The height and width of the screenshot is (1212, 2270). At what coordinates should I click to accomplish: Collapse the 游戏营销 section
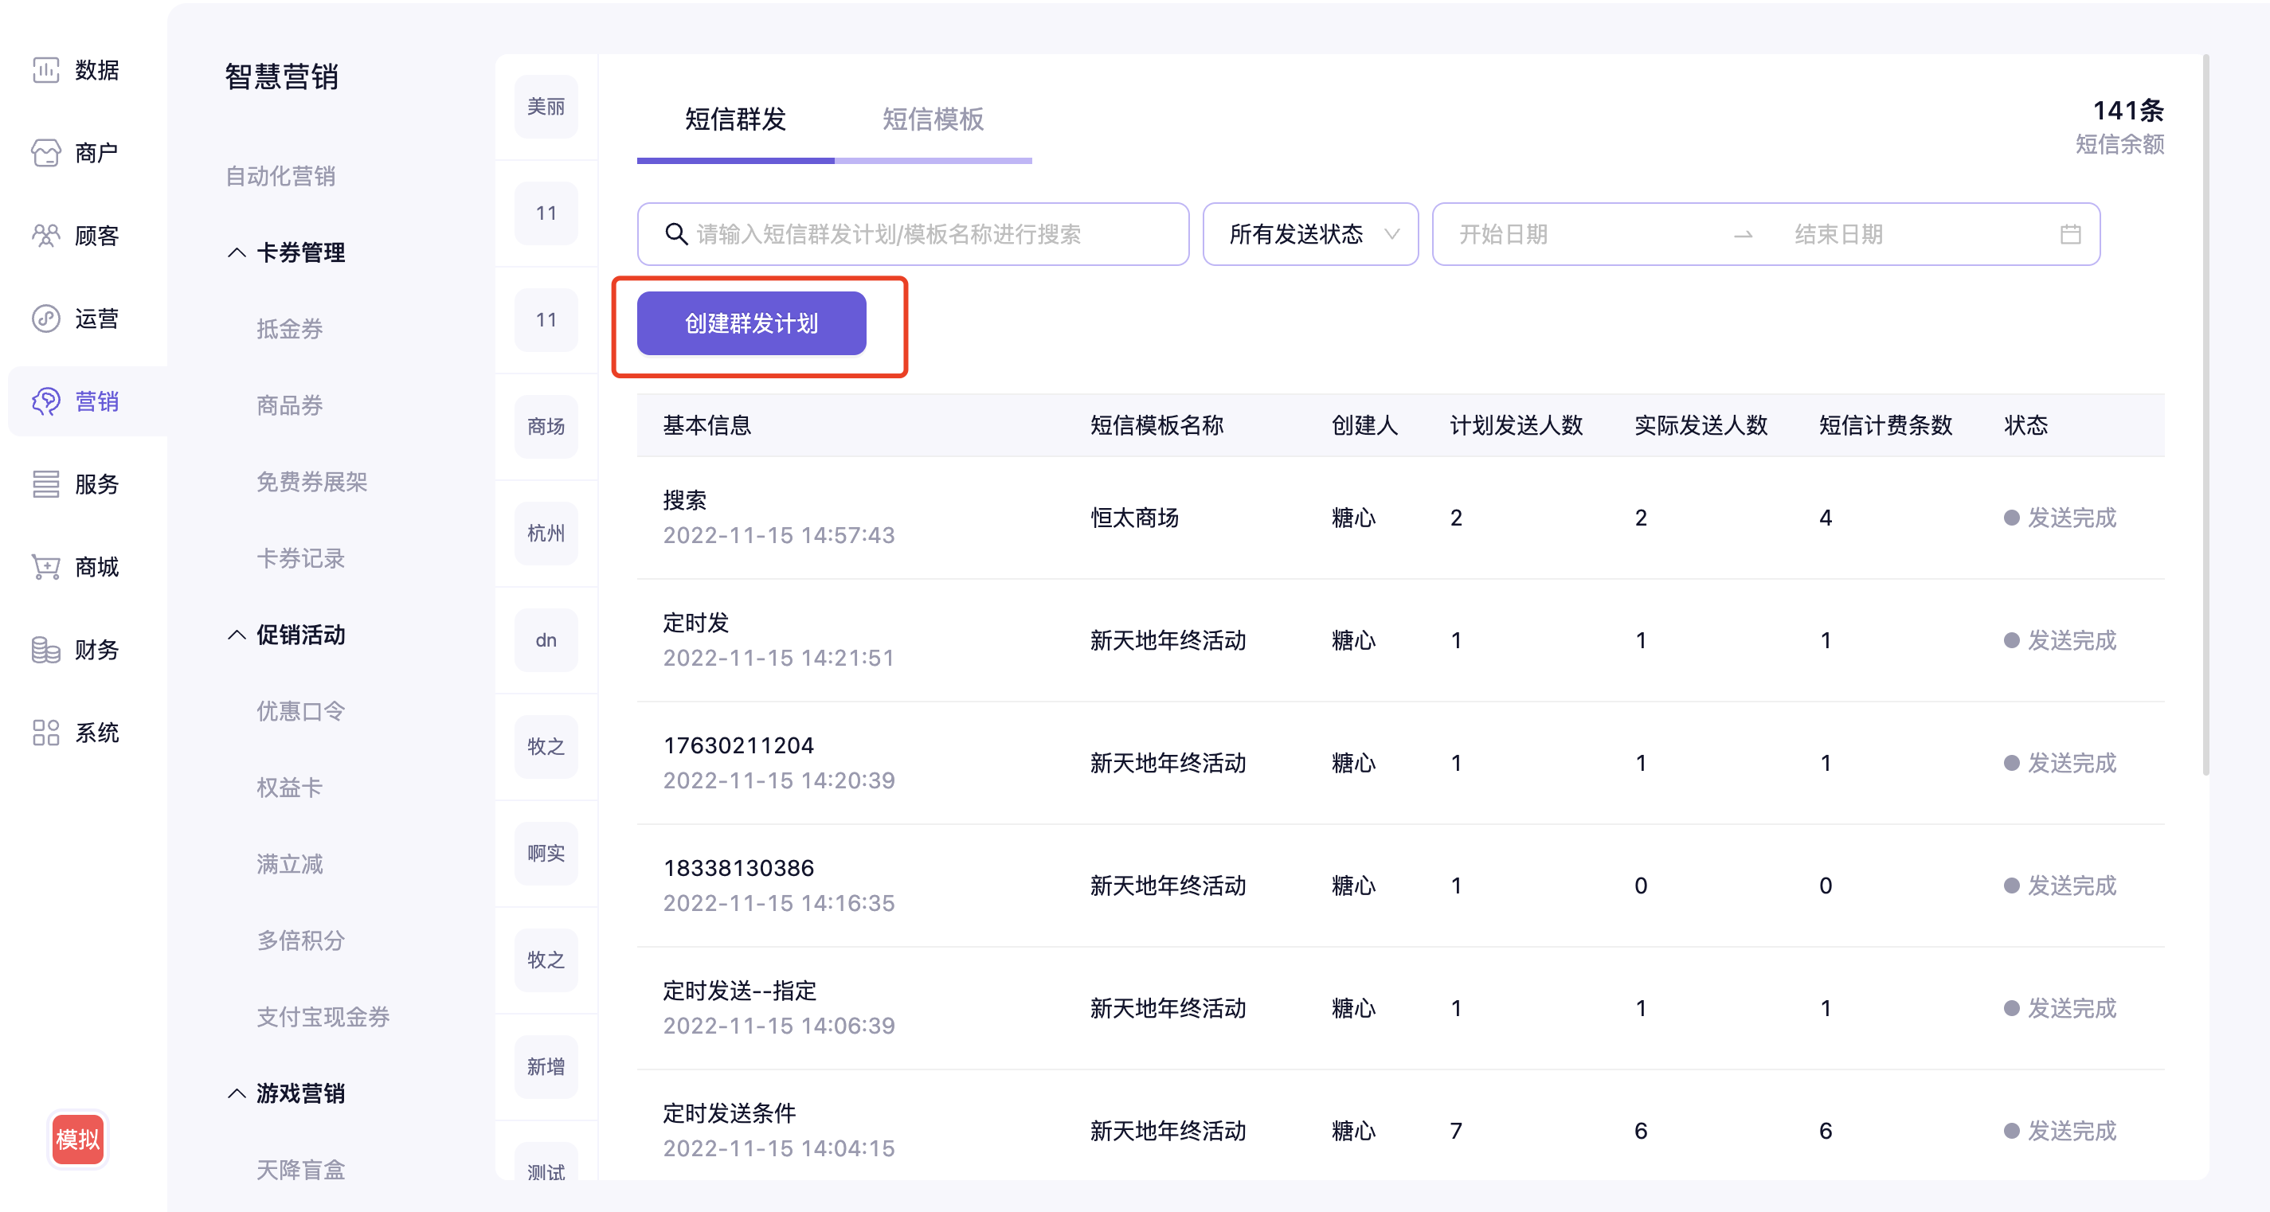pos(237,1093)
